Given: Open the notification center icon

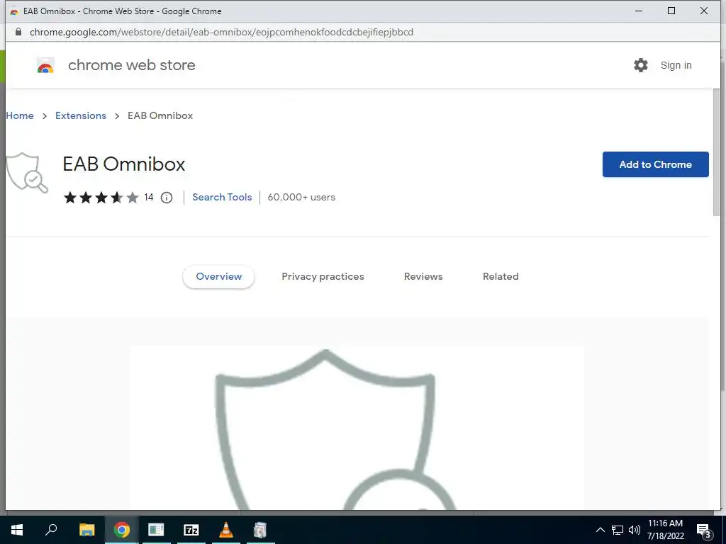Looking at the screenshot, I should click(704, 531).
